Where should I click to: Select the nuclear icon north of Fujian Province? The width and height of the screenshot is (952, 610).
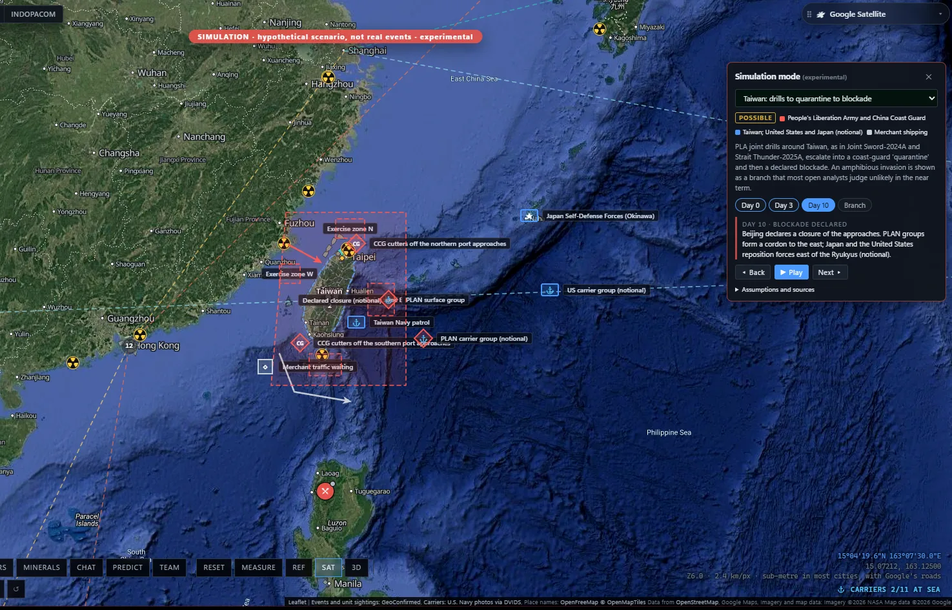pyautogui.click(x=309, y=190)
